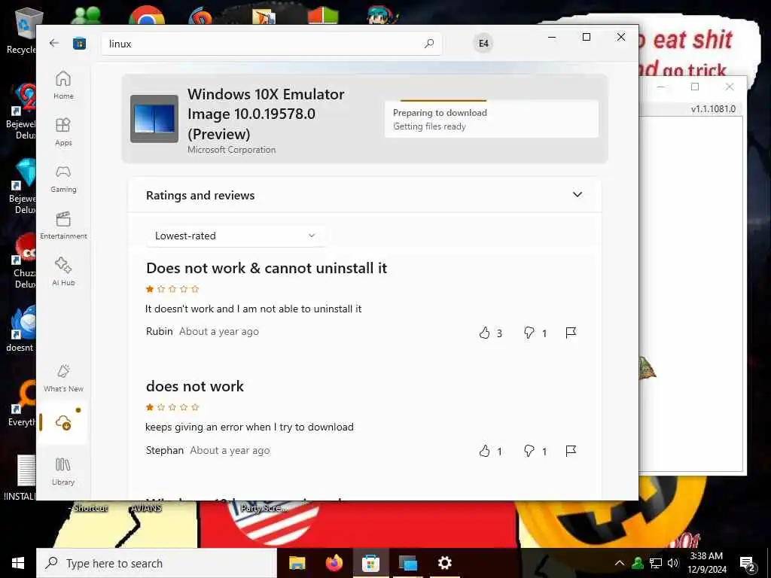This screenshot has width=771, height=578.
Task: Select the Everything desktop shortcut
Action: click(x=23, y=403)
